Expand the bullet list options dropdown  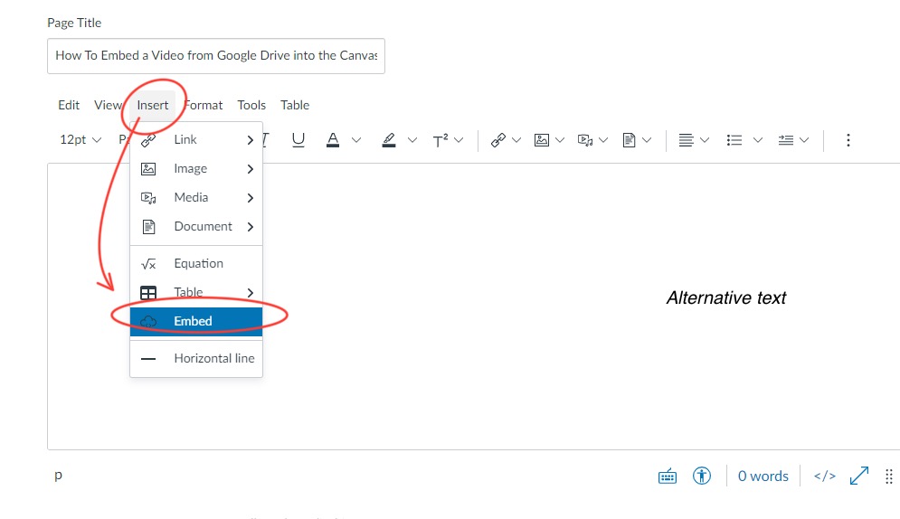point(758,140)
